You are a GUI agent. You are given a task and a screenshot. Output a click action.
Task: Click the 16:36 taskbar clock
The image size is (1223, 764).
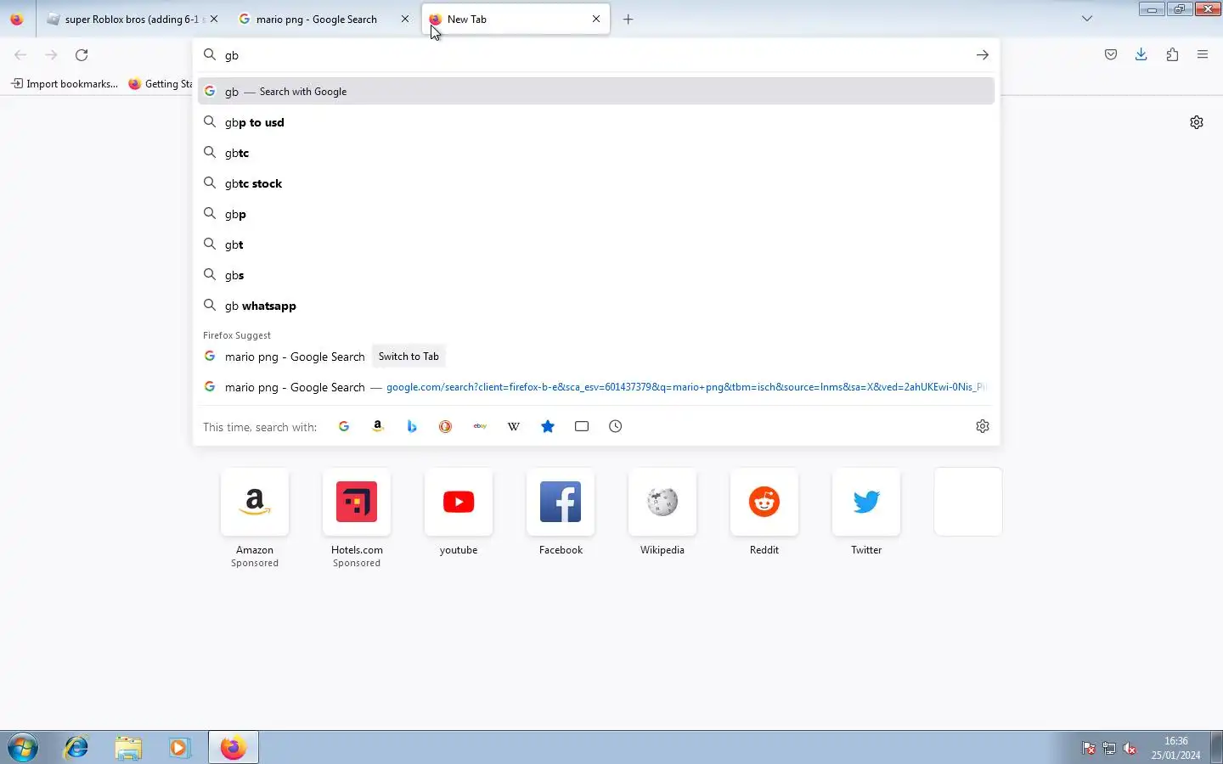[x=1176, y=748]
